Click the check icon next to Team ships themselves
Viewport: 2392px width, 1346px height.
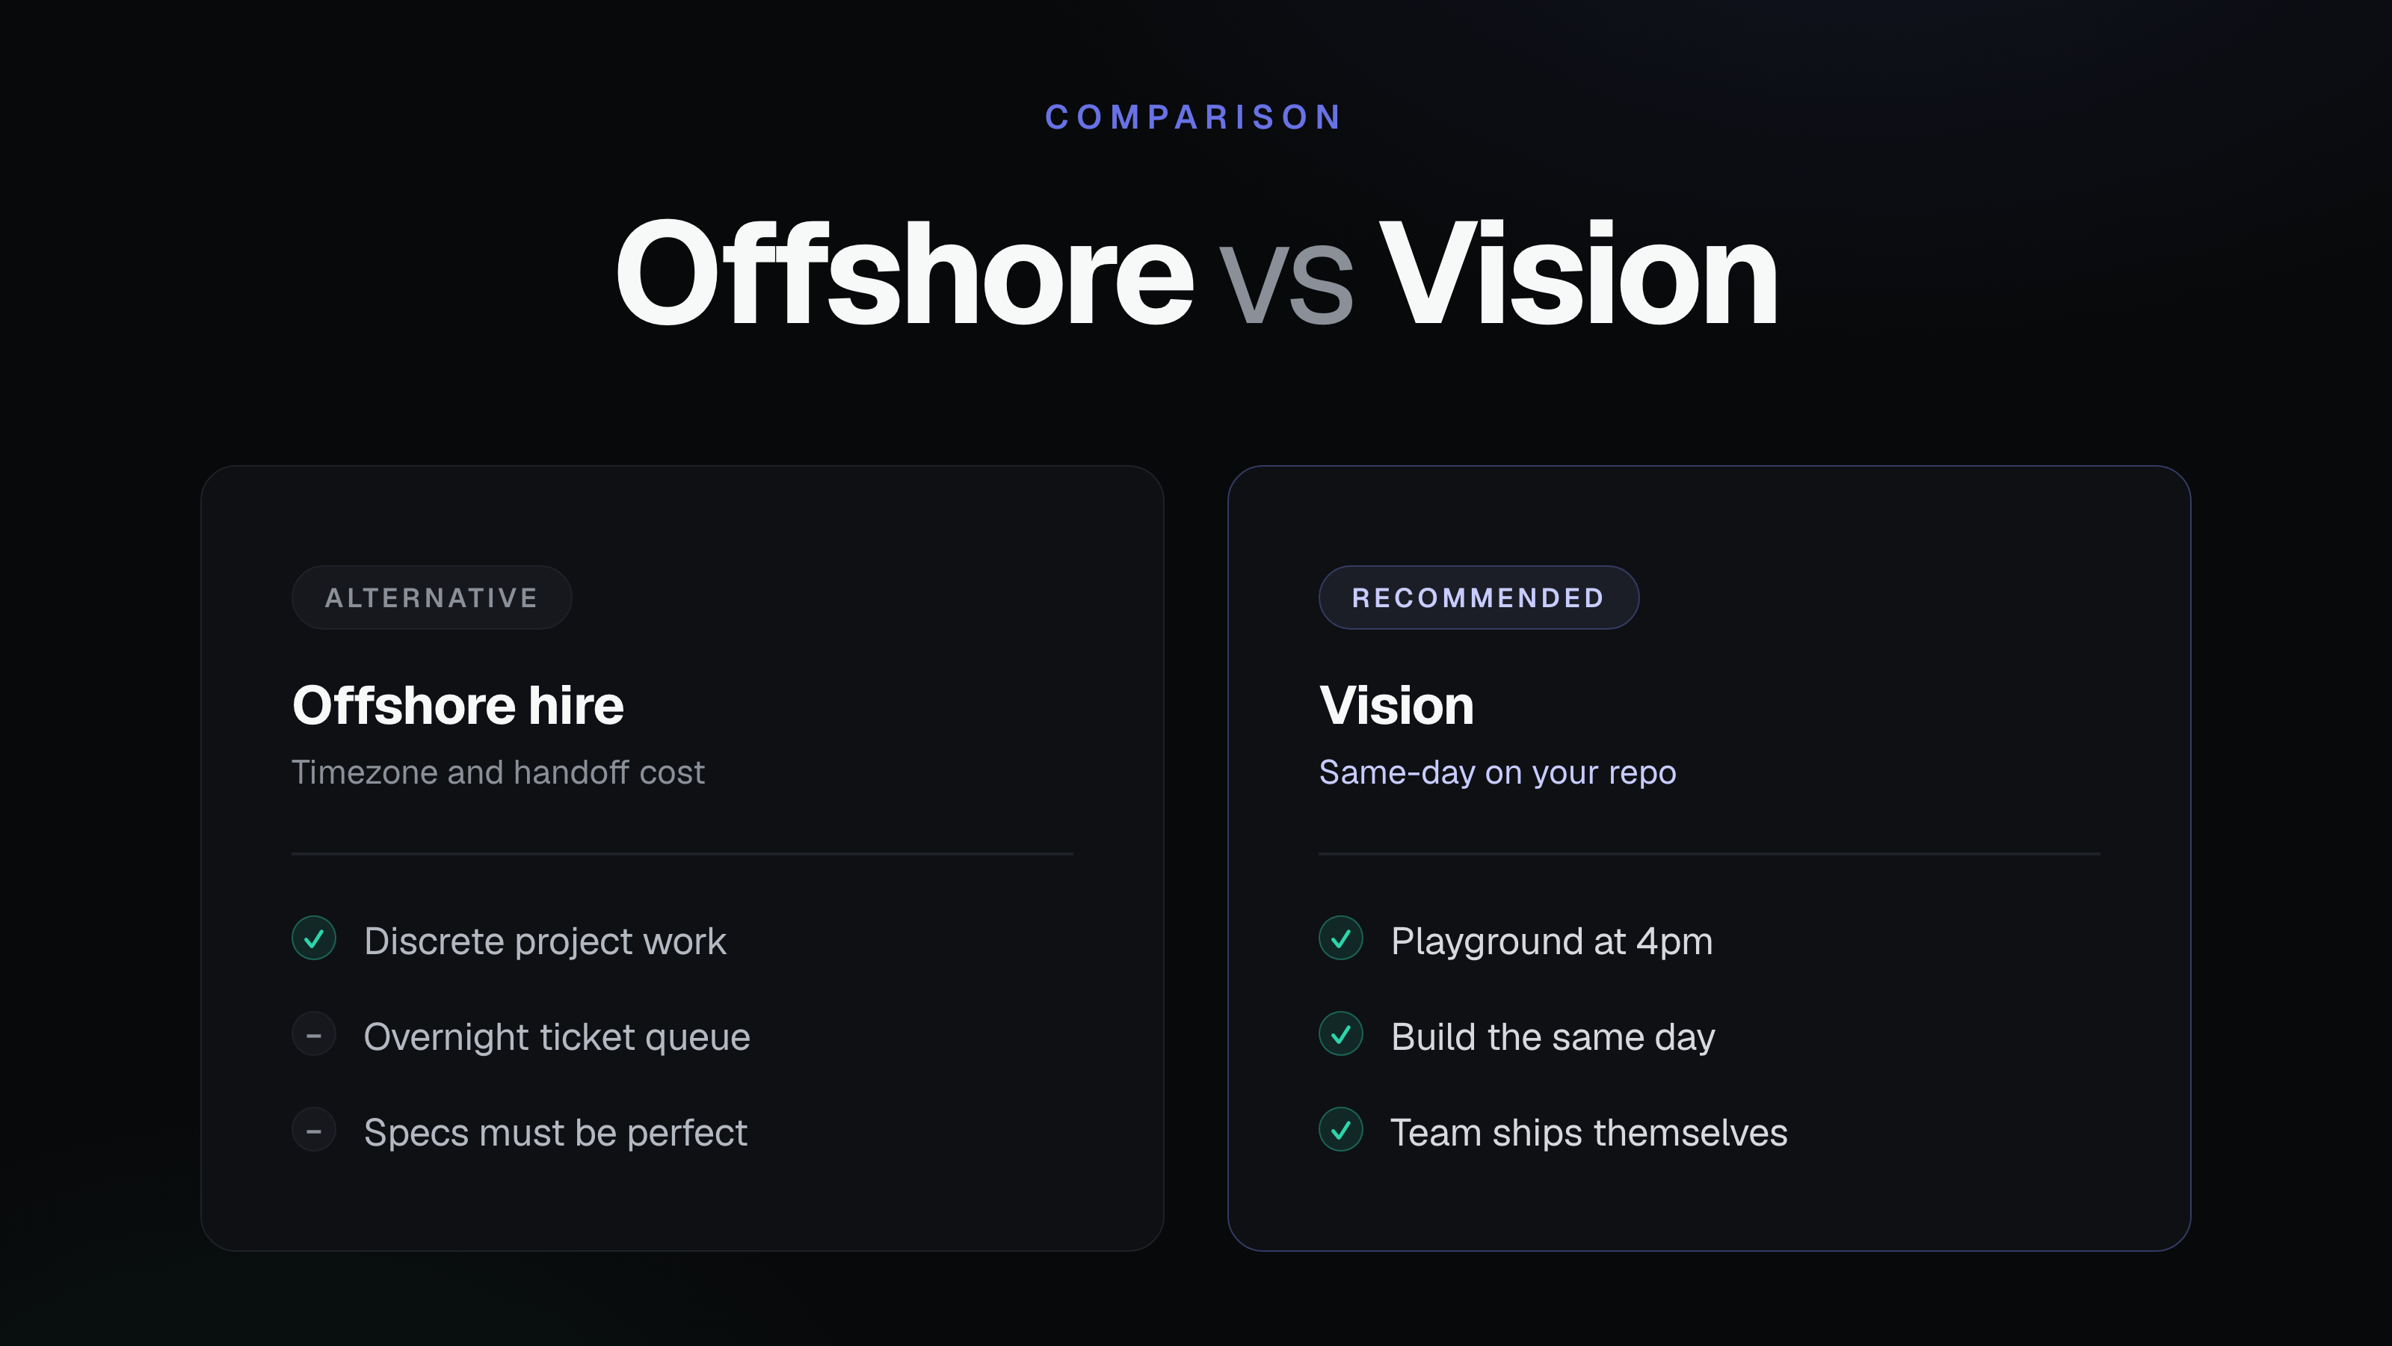pyautogui.click(x=1341, y=1131)
